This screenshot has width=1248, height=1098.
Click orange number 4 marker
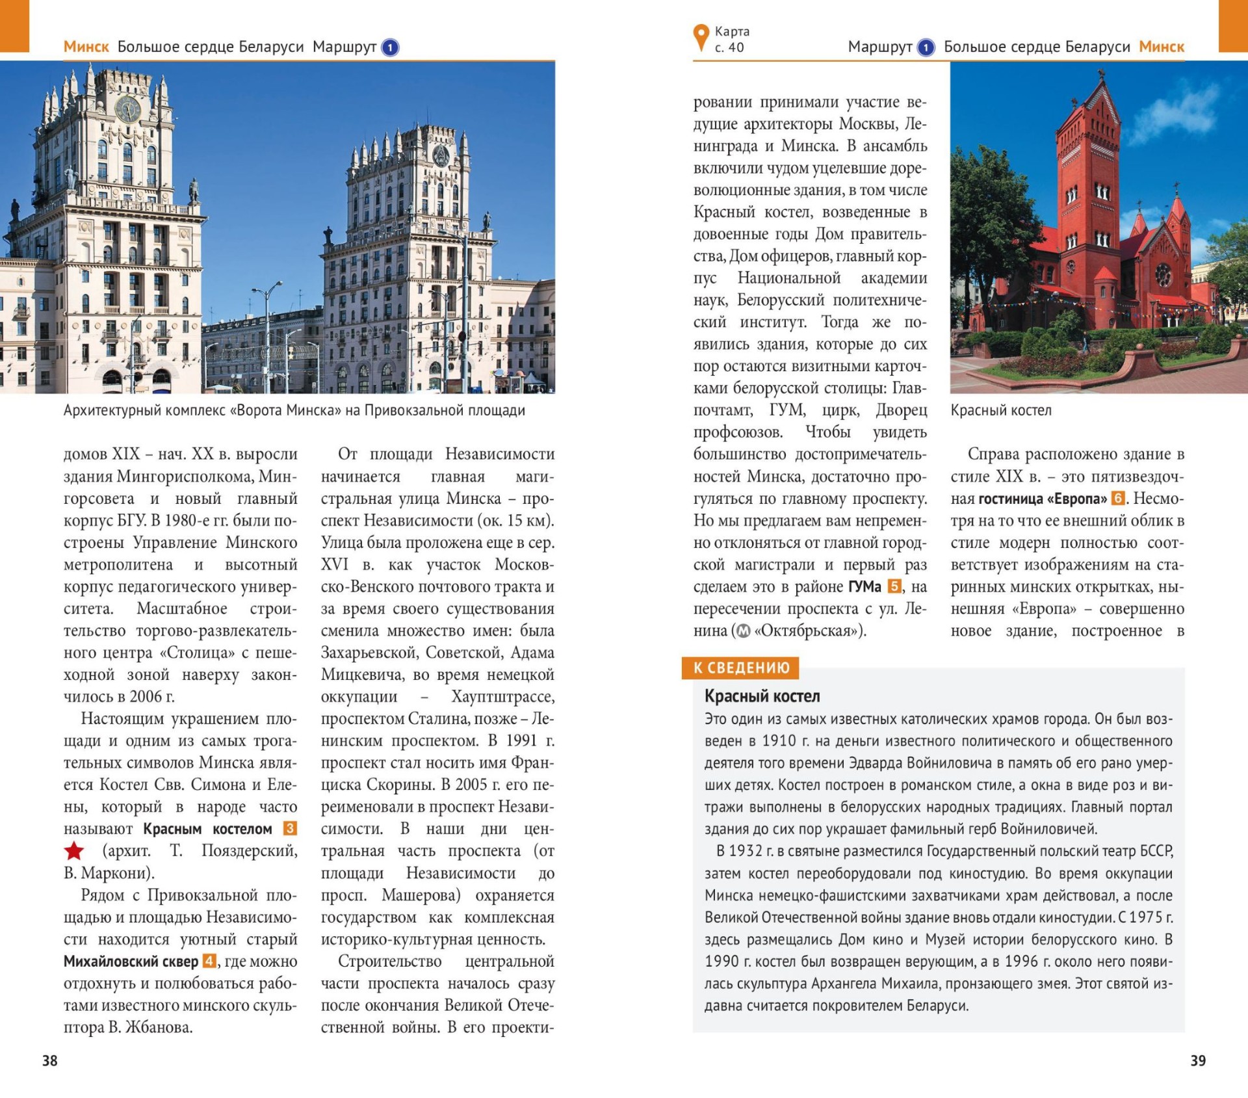[209, 961]
